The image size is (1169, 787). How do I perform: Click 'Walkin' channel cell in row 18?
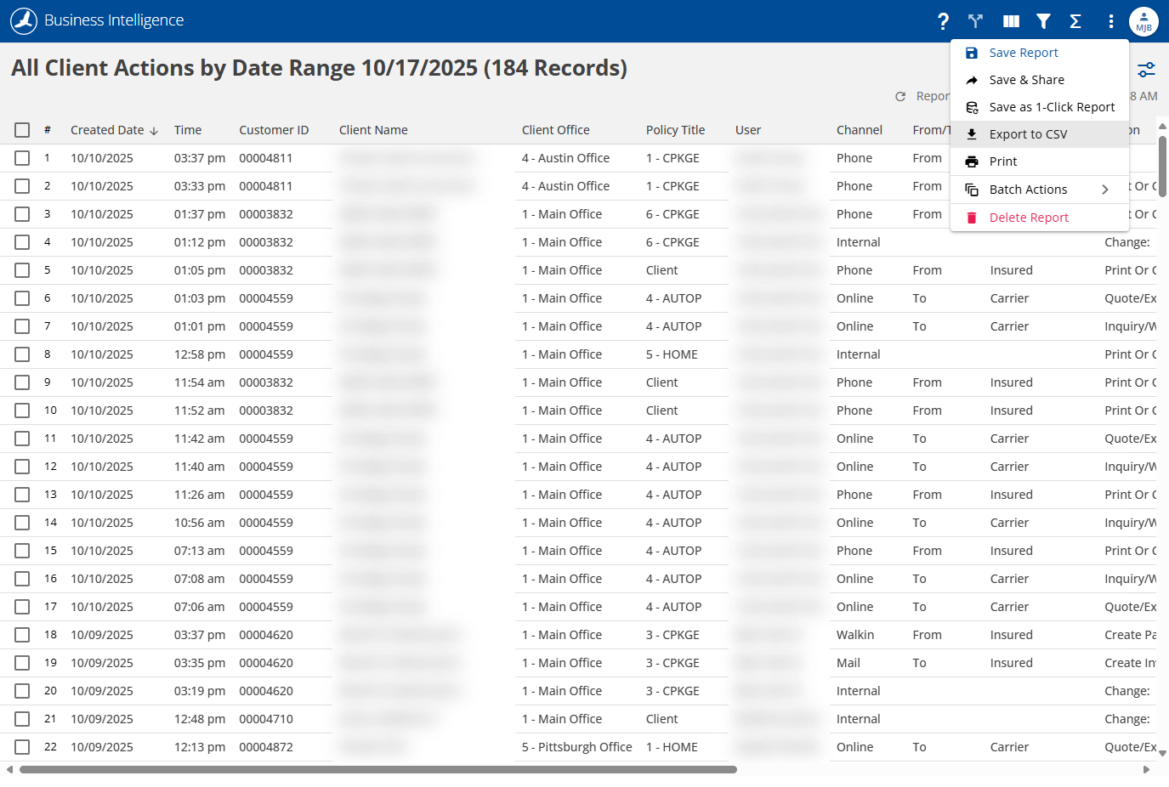coord(854,635)
